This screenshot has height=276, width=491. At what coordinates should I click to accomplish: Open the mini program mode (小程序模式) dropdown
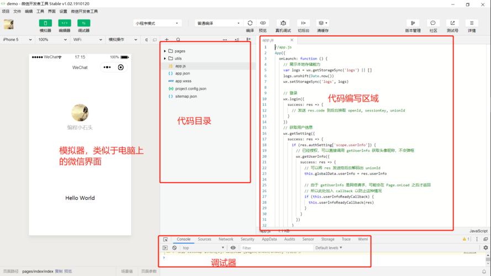click(x=157, y=23)
